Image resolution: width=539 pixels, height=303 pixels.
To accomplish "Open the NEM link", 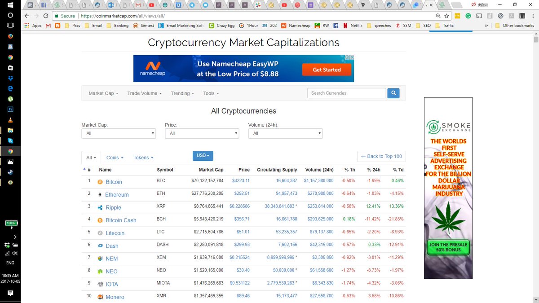I will tap(111, 259).
